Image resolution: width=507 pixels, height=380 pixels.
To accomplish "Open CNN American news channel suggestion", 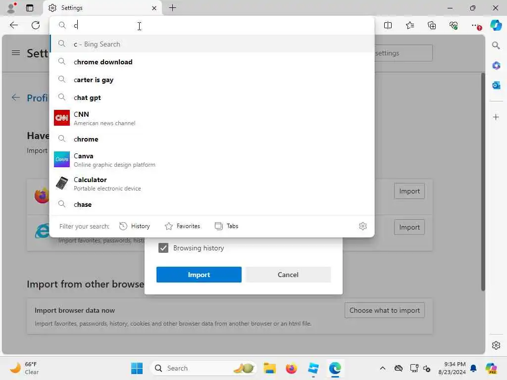I will pyautogui.click(x=212, y=118).
